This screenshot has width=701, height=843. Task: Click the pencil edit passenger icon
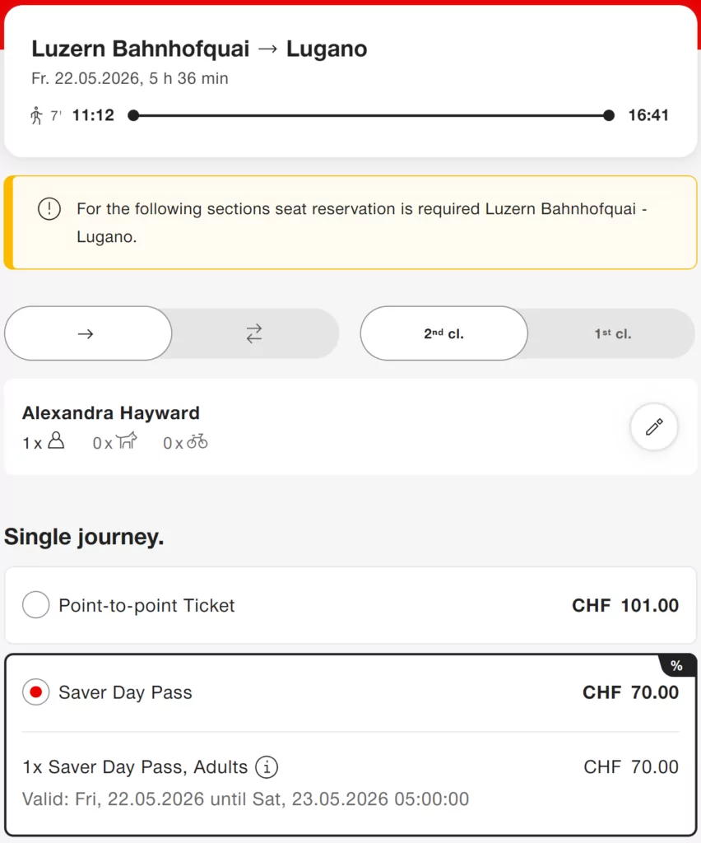click(x=654, y=427)
